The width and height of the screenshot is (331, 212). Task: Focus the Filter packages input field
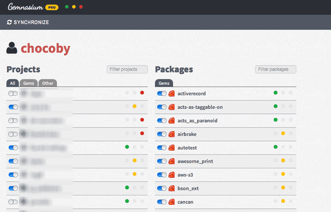[x=275, y=69]
